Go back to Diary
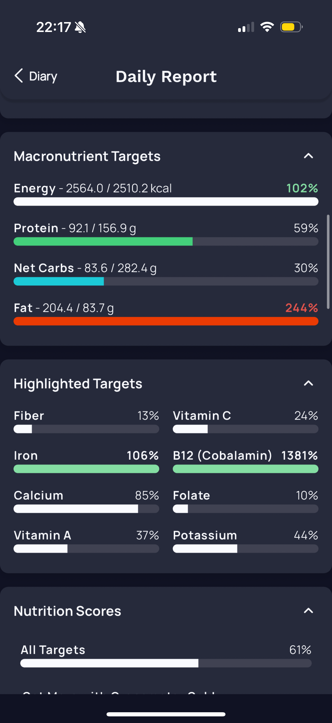 pyautogui.click(x=36, y=76)
